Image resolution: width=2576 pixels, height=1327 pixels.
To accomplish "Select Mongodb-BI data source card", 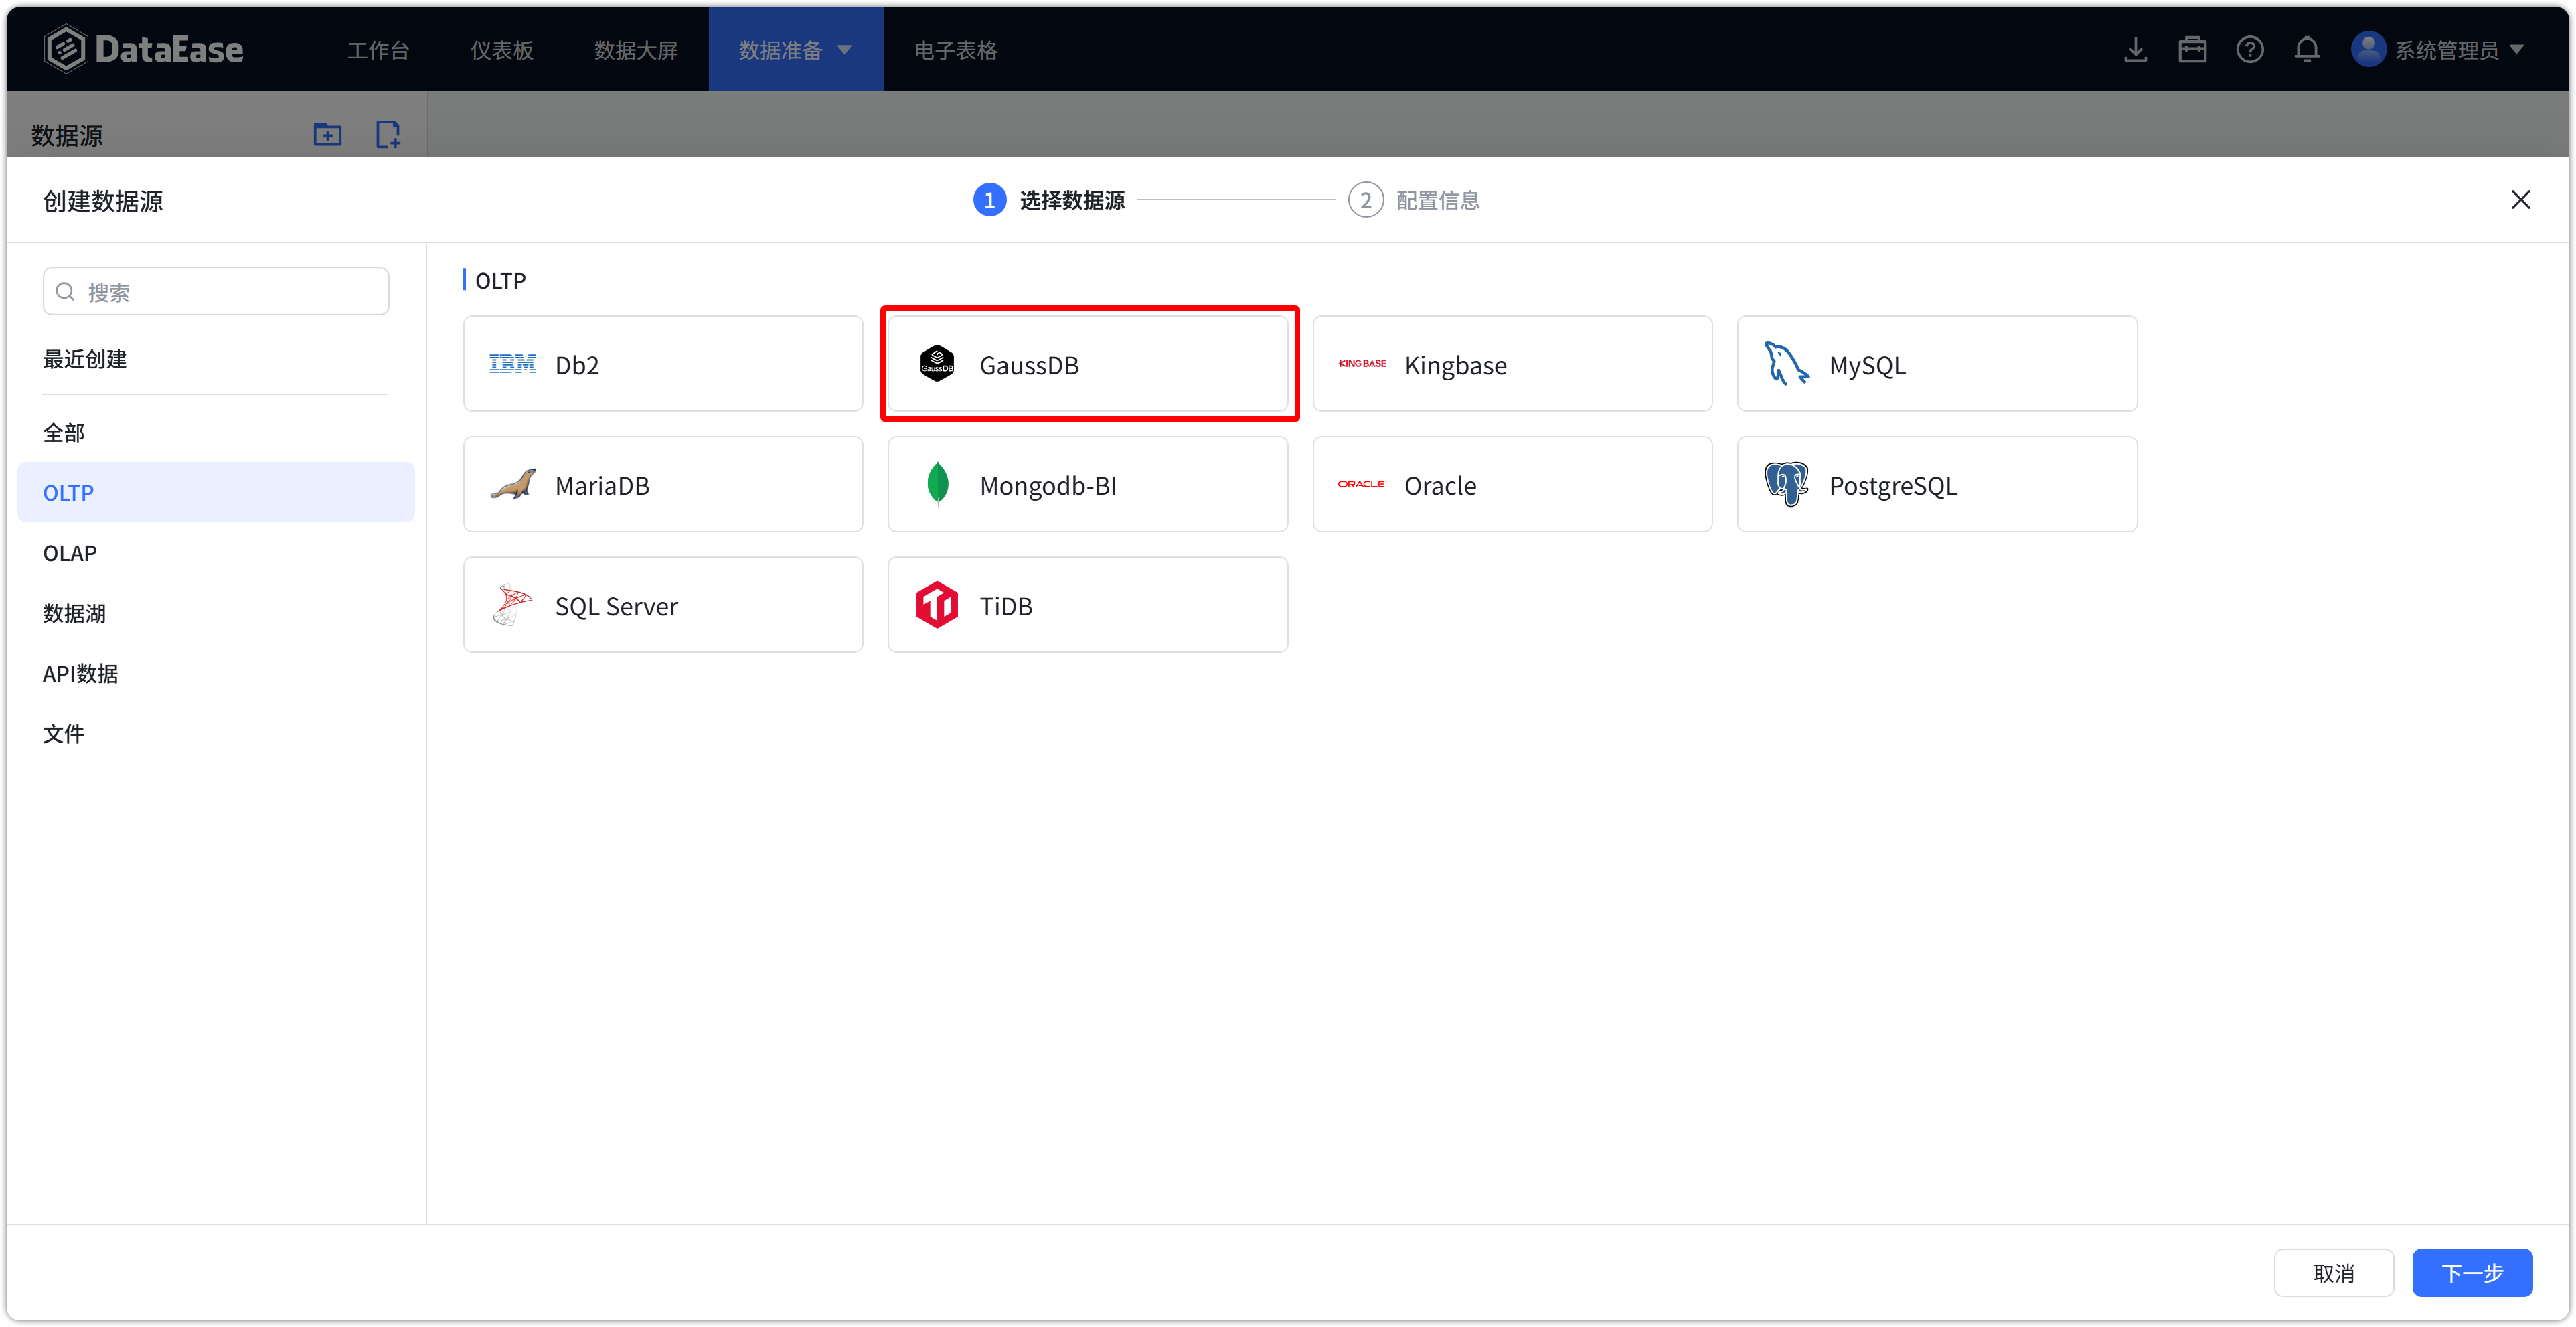I will point(1087,484).
